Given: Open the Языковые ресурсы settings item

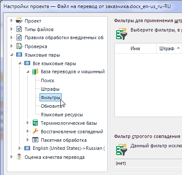Looking at the screenshot, I should 62,115.
